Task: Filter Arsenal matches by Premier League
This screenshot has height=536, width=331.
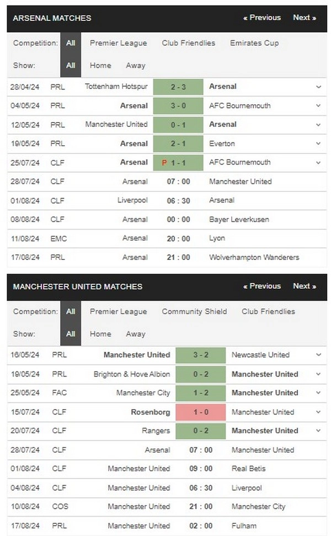Action: (x=118, y=43)
